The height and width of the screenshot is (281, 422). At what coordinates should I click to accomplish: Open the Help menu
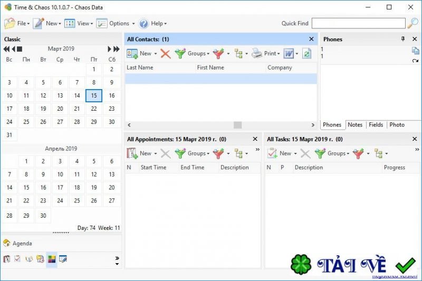tap(152, 23)
